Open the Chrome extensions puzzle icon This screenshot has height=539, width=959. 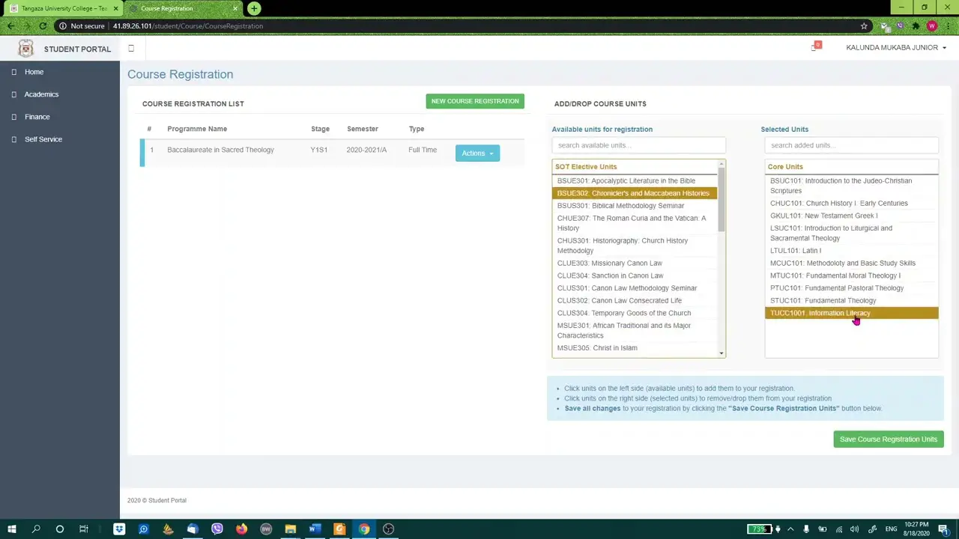point(916,26)
